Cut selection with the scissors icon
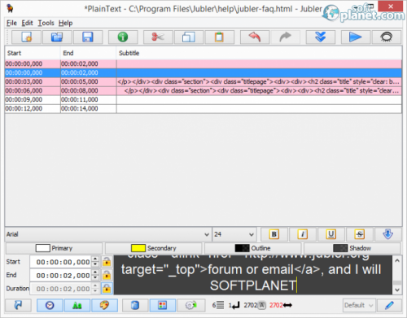The image size is (407, 318). pyautogui.click(x=158, y=37)
